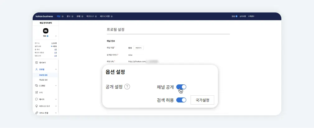Image resolution: width=314 pixels, height=128 pixels.
Task: Click the 프로필 설정 page heading
Action: click(x=116, y=30)
